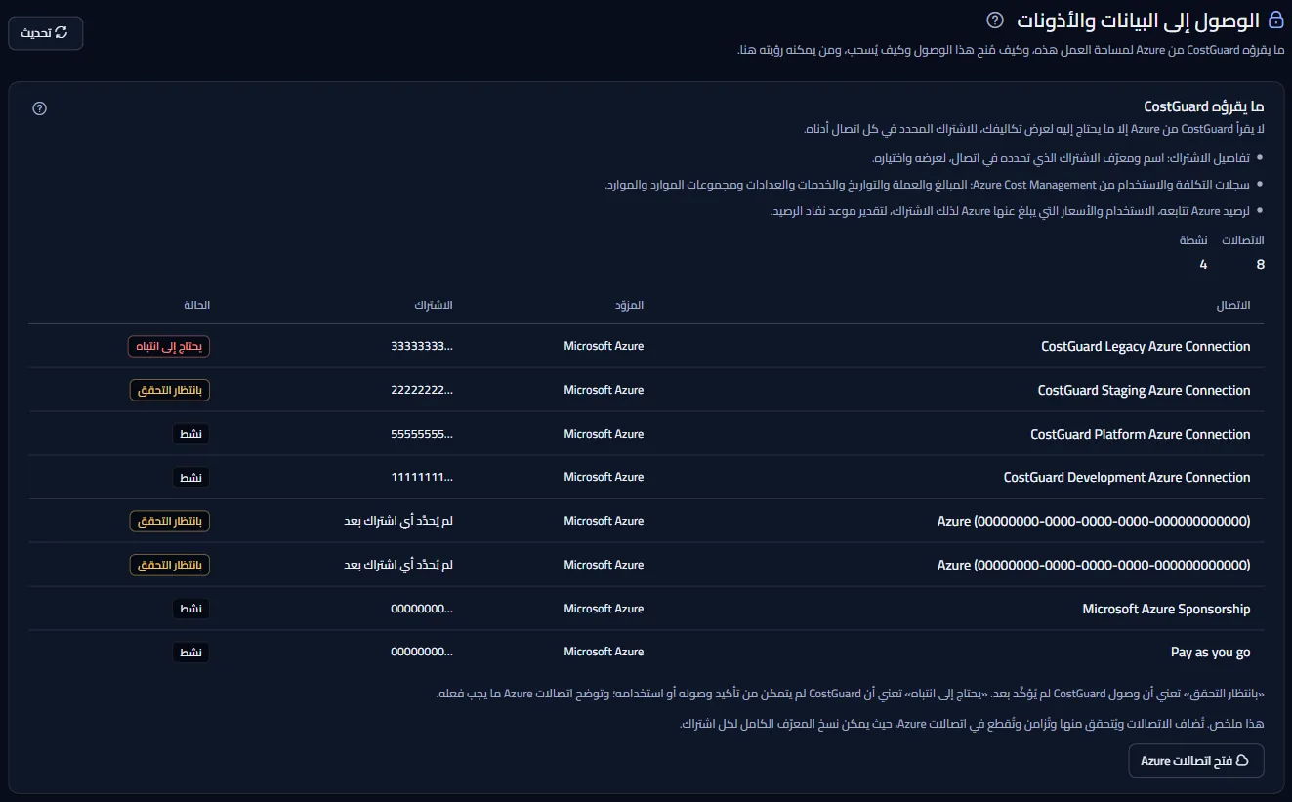The width and height of the screenshot is (1292, 802).
Task: Click the نشط badge in the Development row
Action: click(x=191, y=477)
